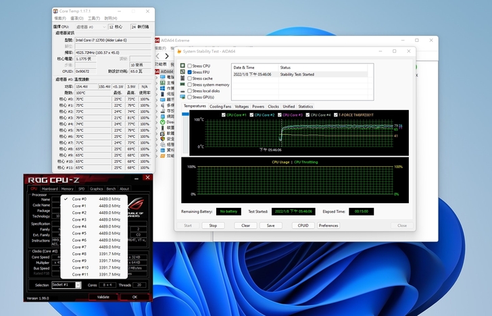Stop the stability test

tap(213, 226)
